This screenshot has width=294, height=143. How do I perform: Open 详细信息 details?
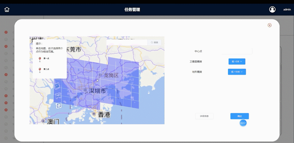[x=204, y=116]
